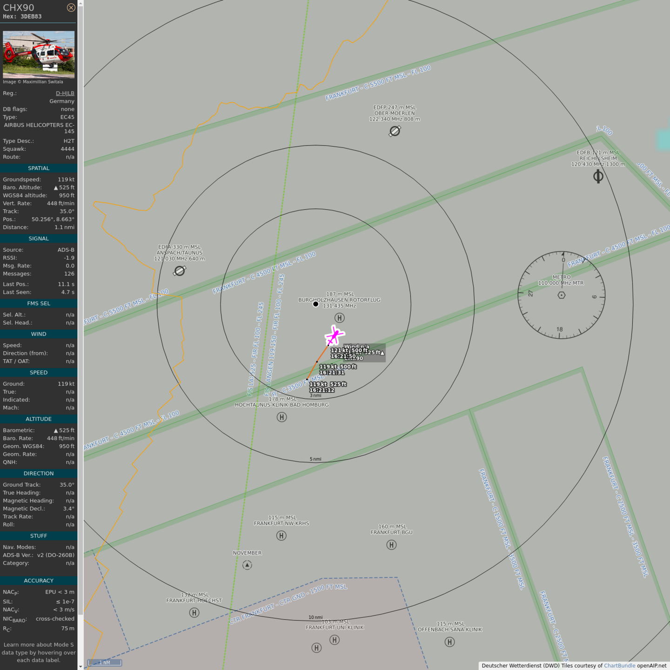Select the Anspach/Taunus airfield symbol
This screenshot has height=670, width=670.
(x=180, y=271)
